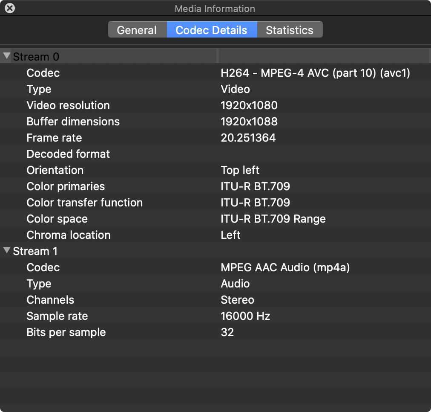
Task: Collapse the Stream 0 disclosure triangle
Action: [7, 56]
